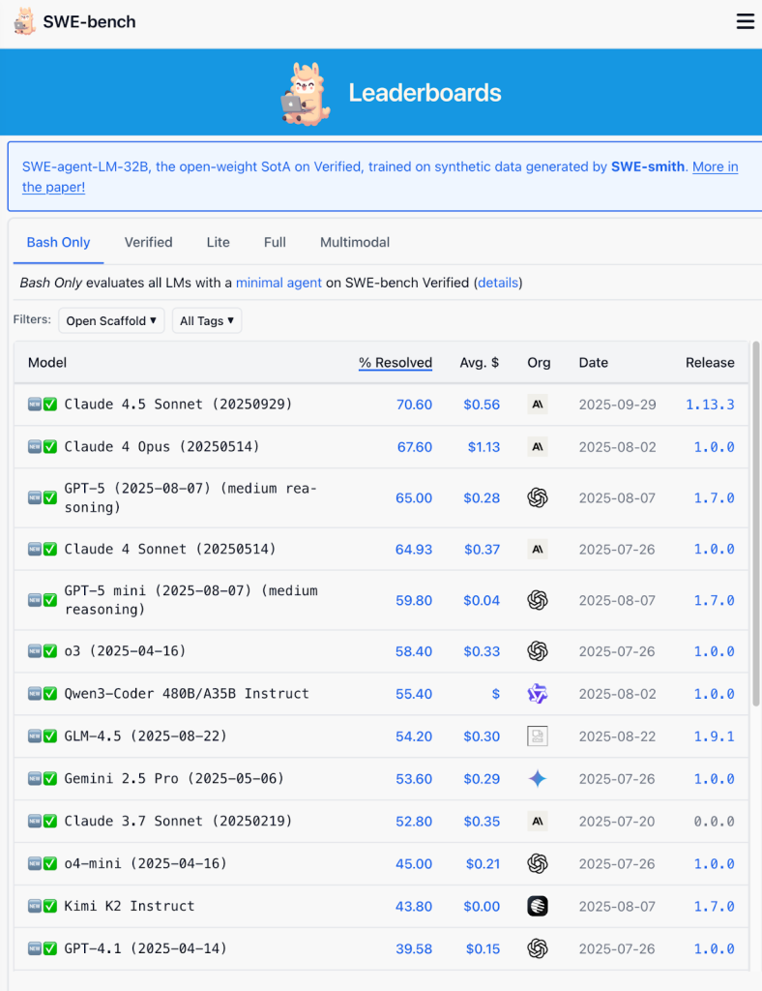Click the SWE-bench logo icon at top left
This screenshot has height=991, width=762.
(x=24, y=21)
